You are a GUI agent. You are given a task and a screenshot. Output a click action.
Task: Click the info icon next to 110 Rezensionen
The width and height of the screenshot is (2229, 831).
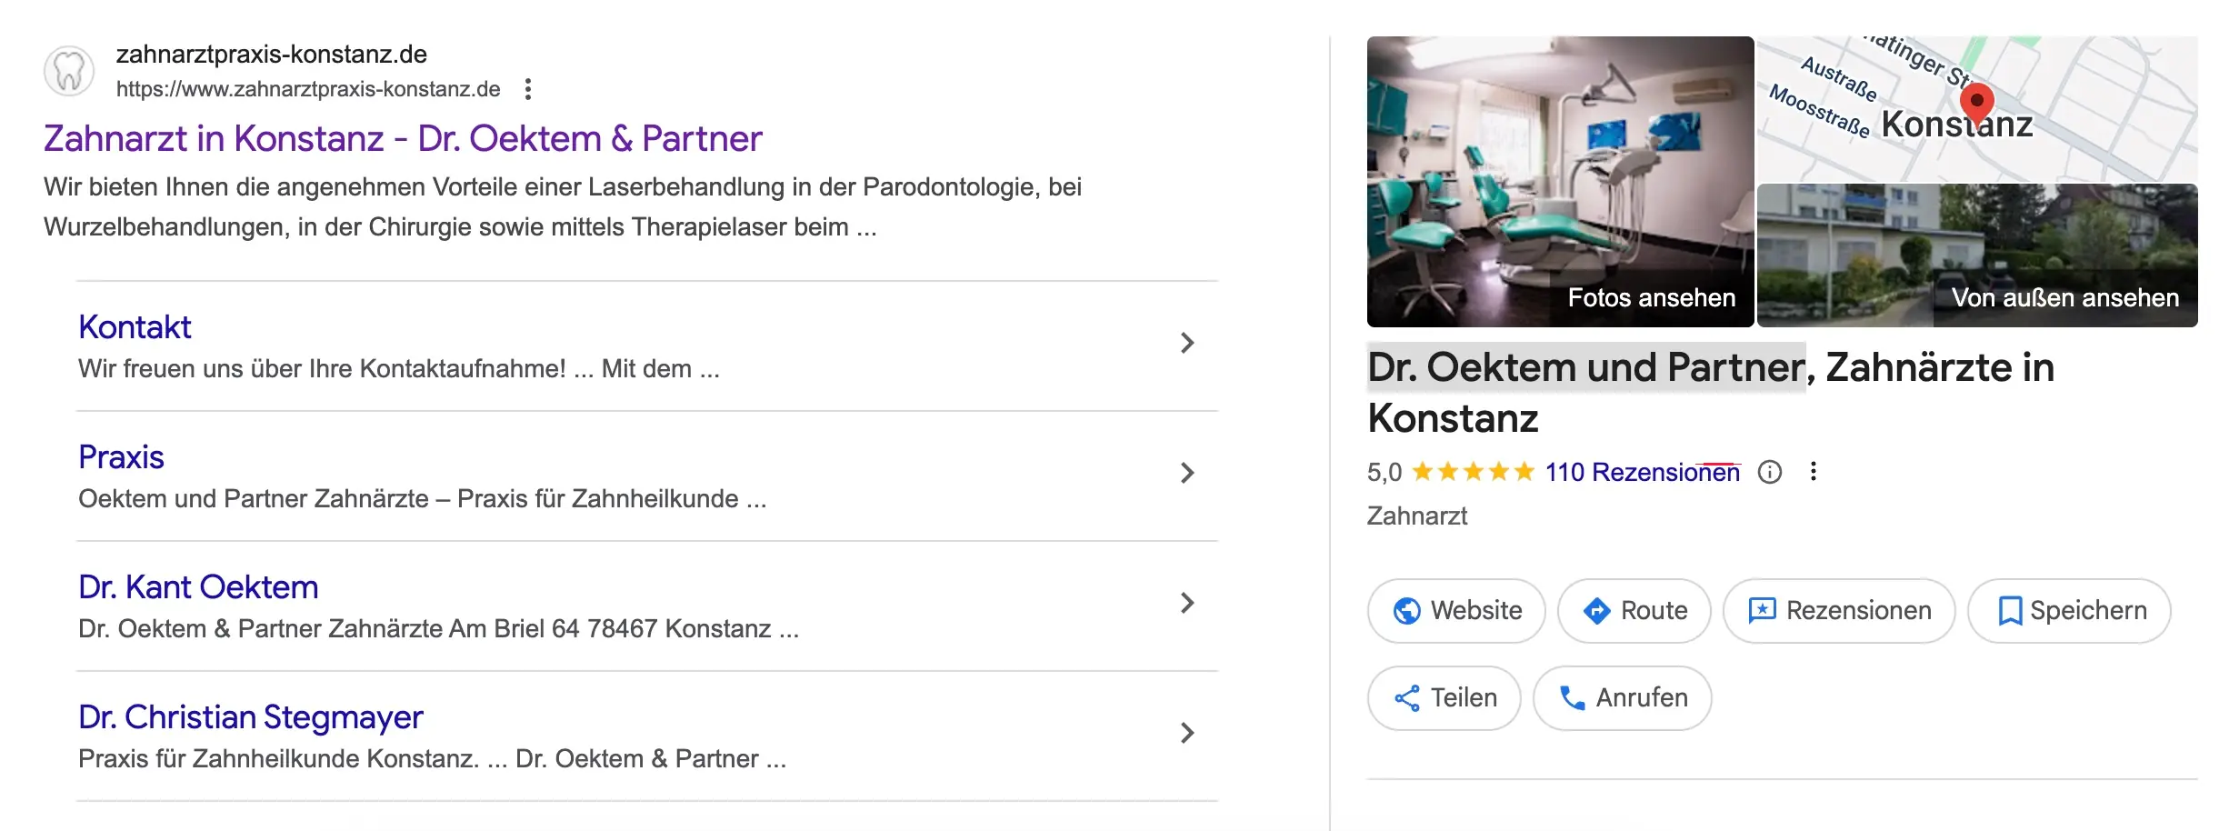tap(1769, 472)
